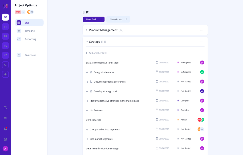Viewport: 243px width, 155px height.
Task: Click the At Risk status of Define market
Action: [184, 120]
